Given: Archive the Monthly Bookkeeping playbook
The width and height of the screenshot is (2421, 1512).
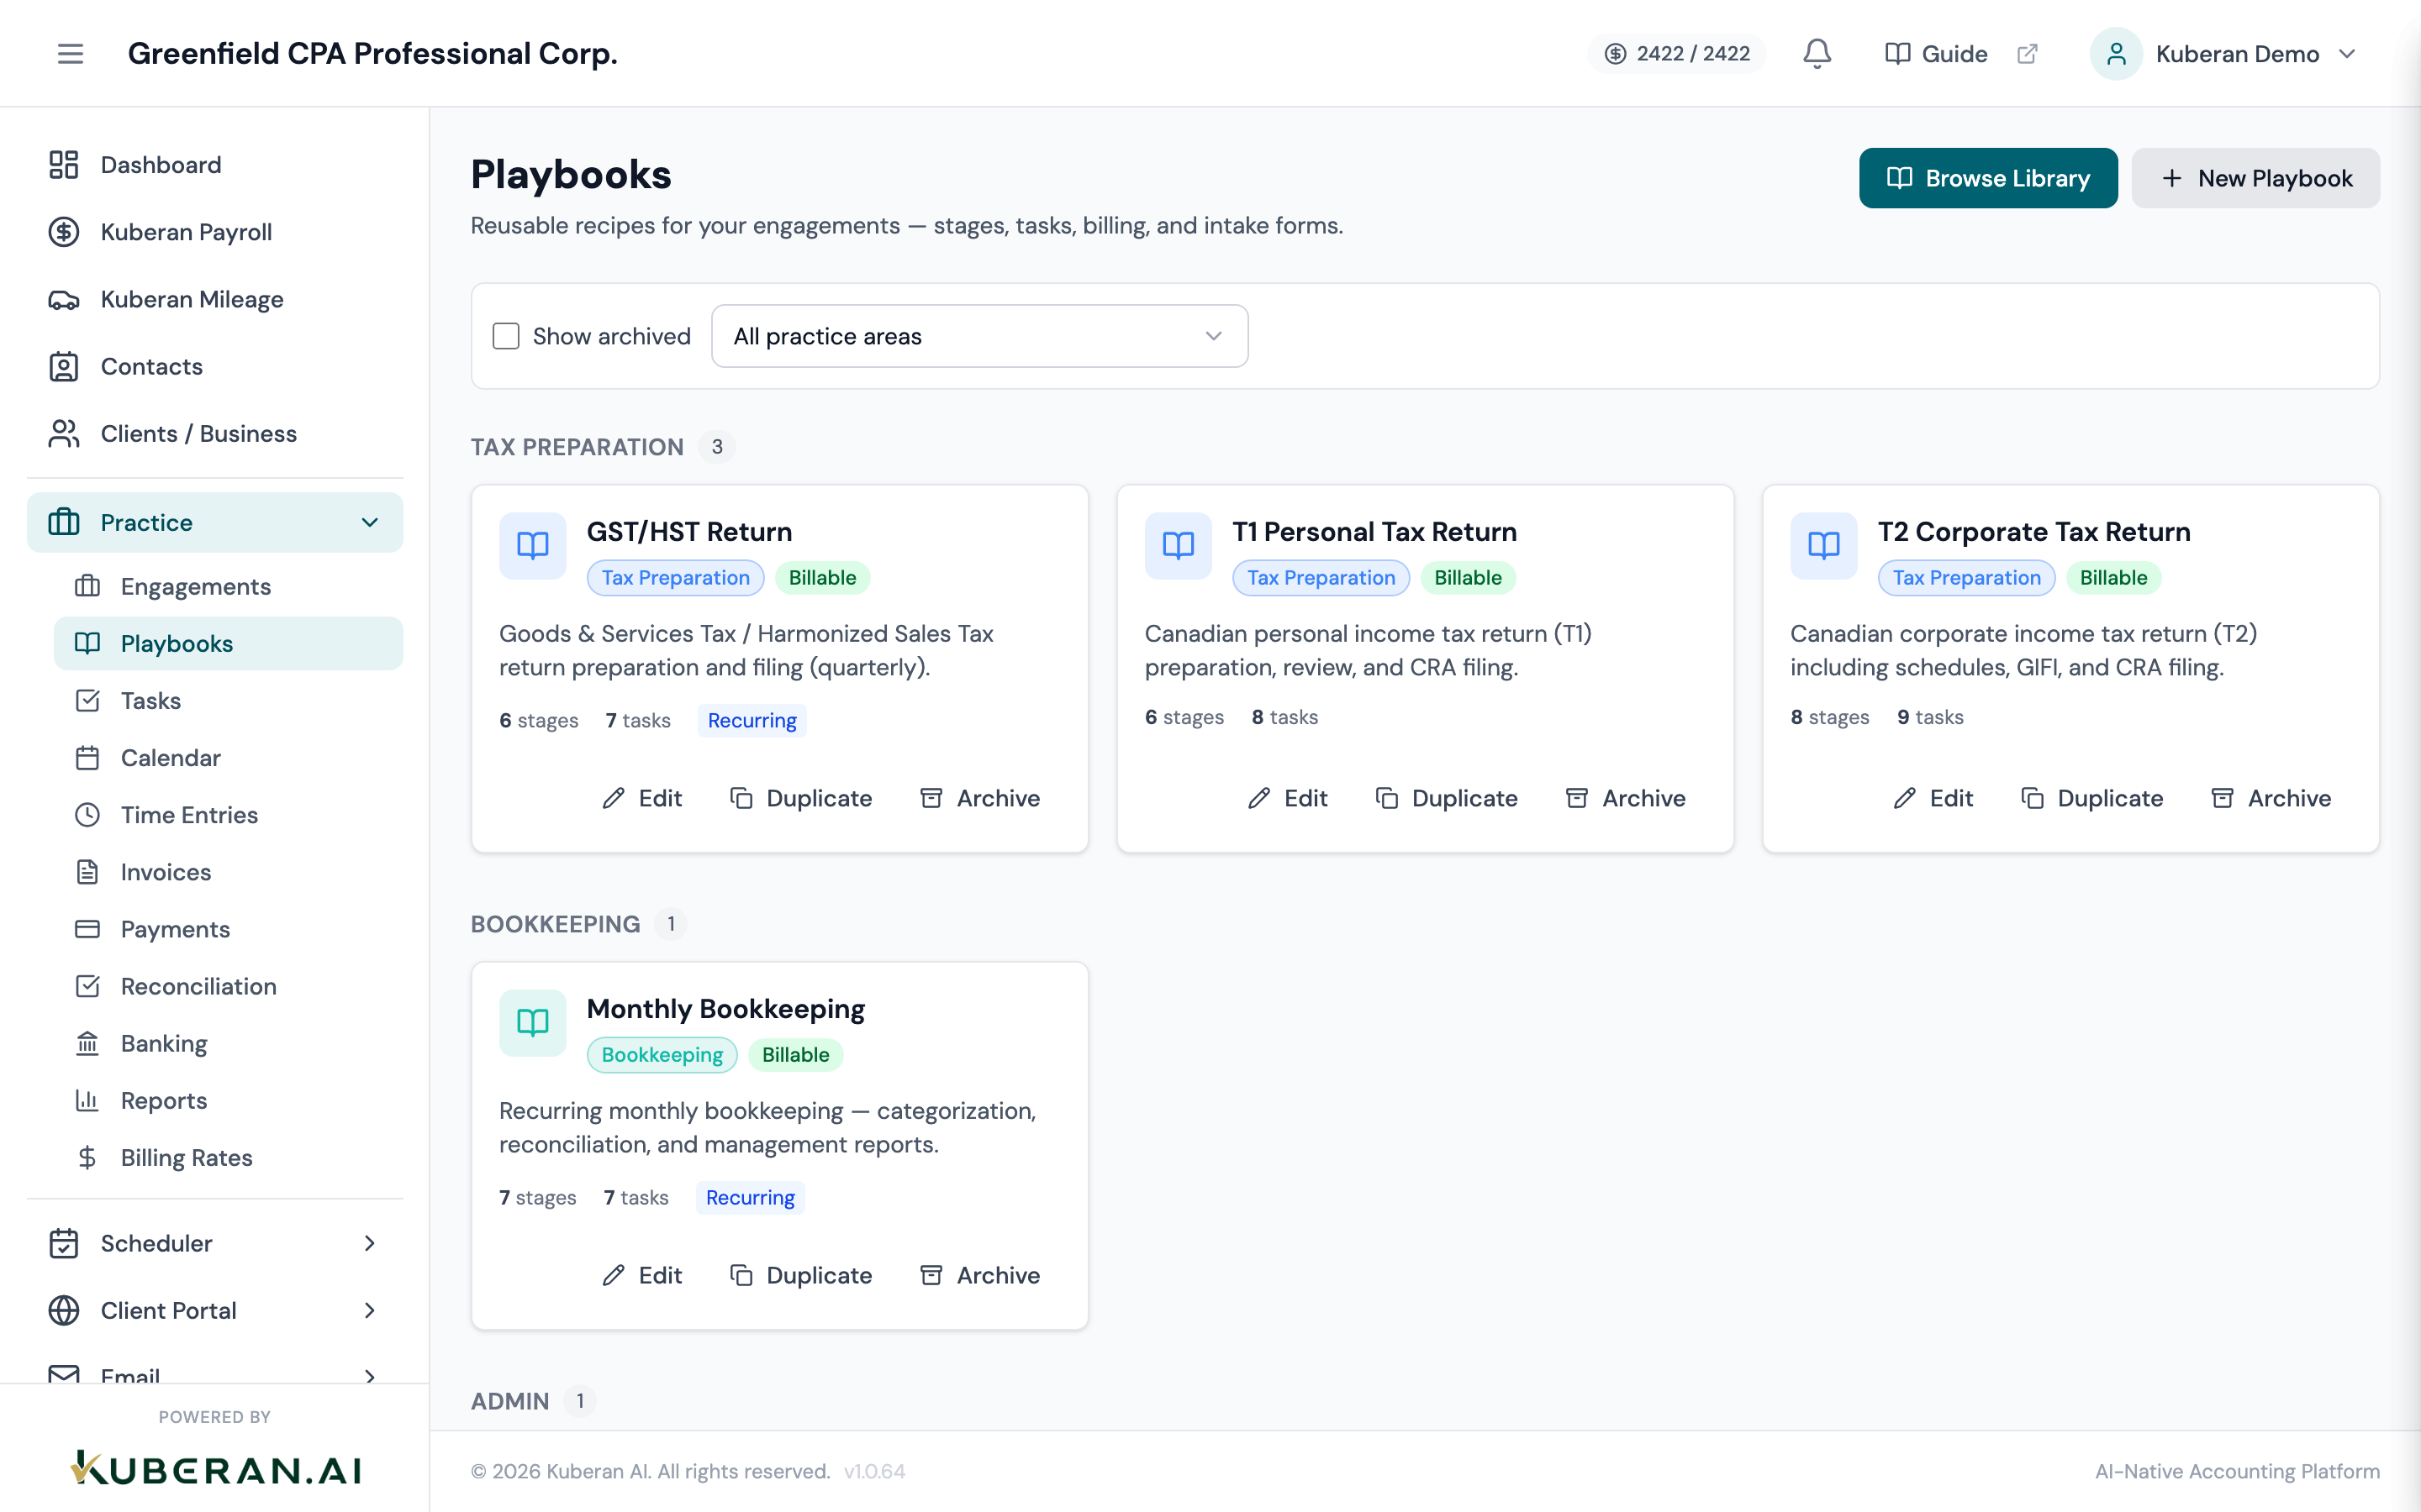Looking at the screenshot, I should click(x=979, y=1275).
